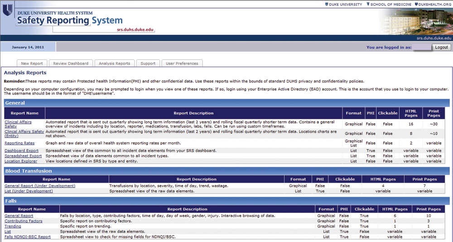Open the Clincal Affairs Safety (Entity) report
Viewport: 453px width, 242px height.
[x=24, y=134]
